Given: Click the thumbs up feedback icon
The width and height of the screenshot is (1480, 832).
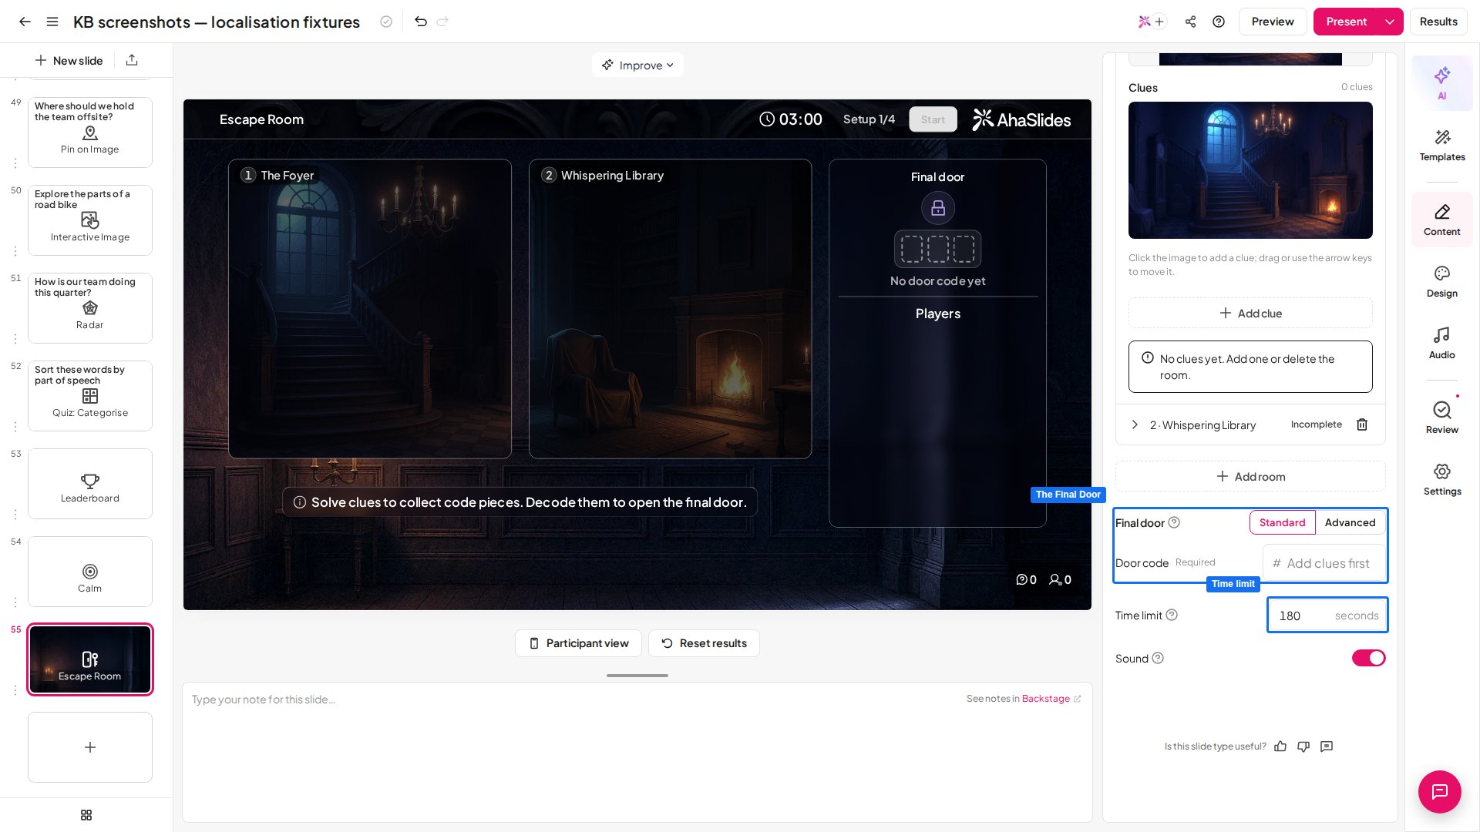Looking at the screenshot, I should [1280, 746].
